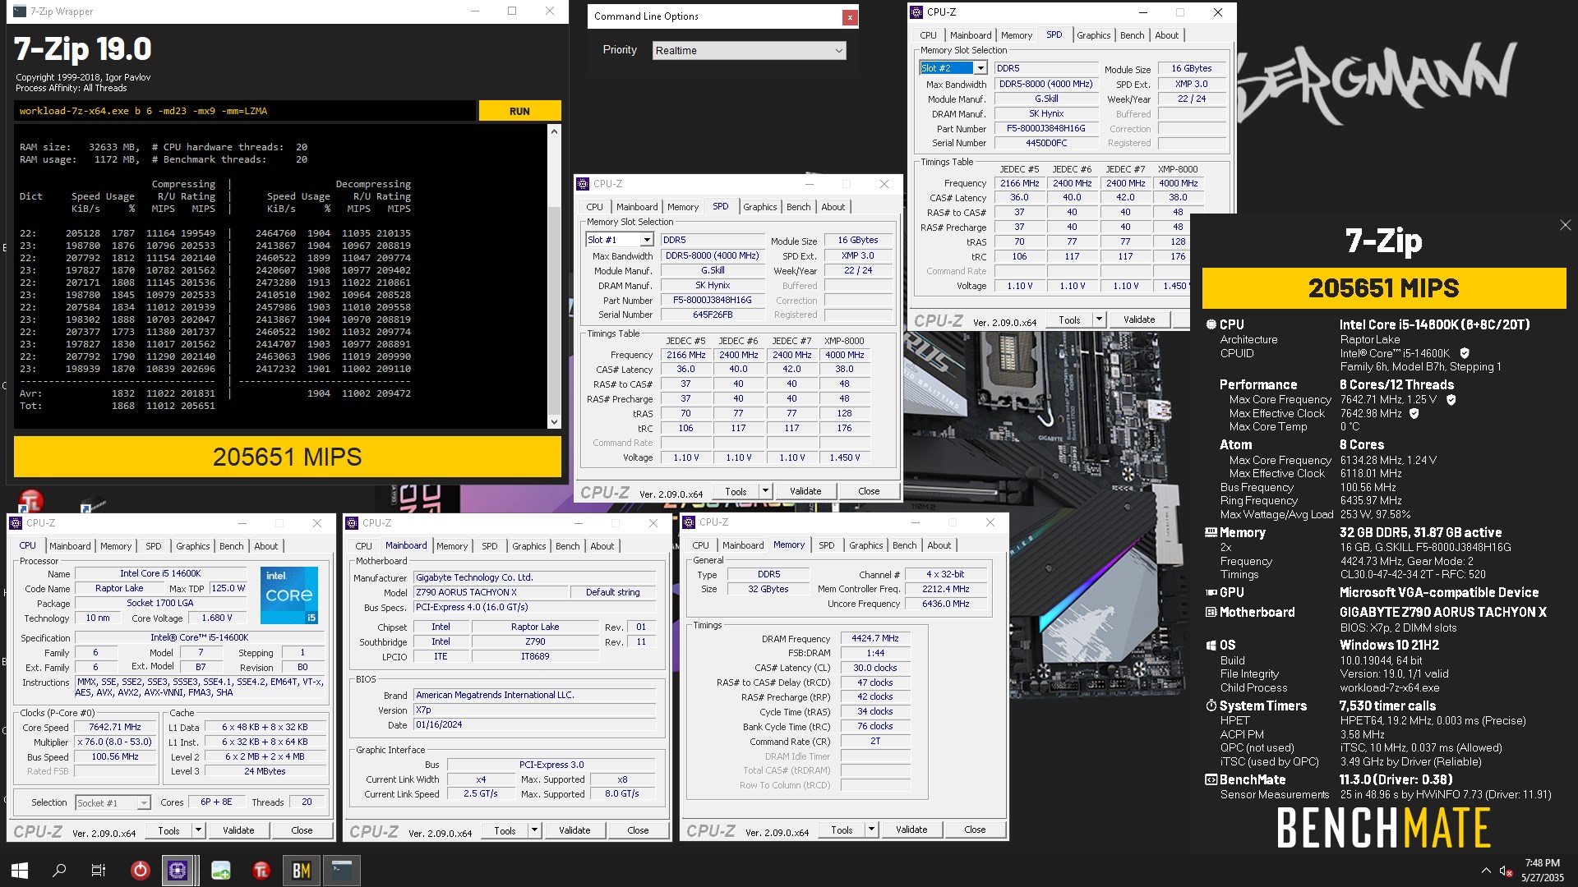Open the taskbar search magnifier
Image resolution: width=1578 pixels, height=887 pixels.
[59, 870]
